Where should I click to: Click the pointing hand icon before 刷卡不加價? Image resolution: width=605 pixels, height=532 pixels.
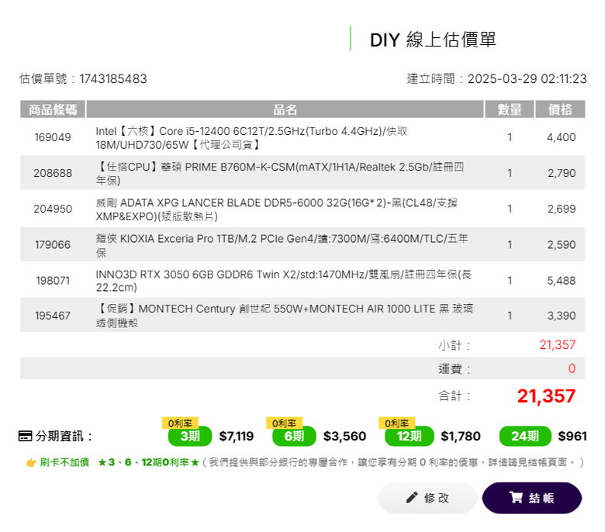[31, 462]
